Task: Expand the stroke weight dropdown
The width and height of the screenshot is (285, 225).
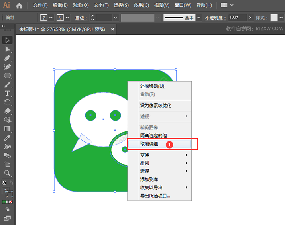Action: 115,18
